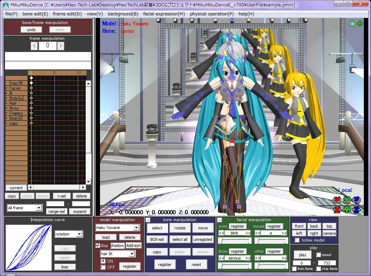The width and height of the screenshot is (371, 276).
Task: Switch view with the front button
Action: point(299,226)
